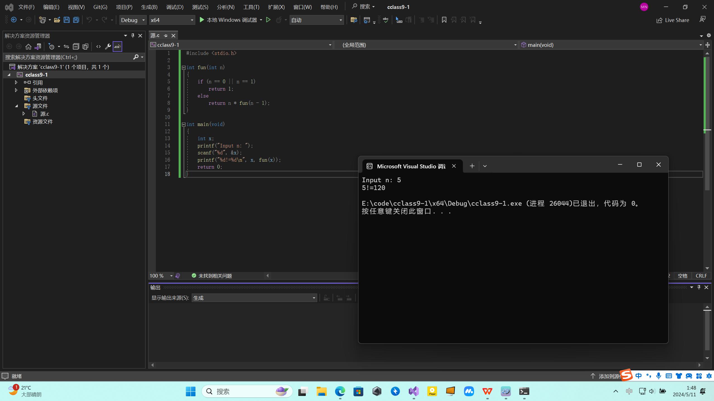Screen dimensions: 714x401
Task: Click the Hot Reload flame icon
Action: [x=278, y=20]
